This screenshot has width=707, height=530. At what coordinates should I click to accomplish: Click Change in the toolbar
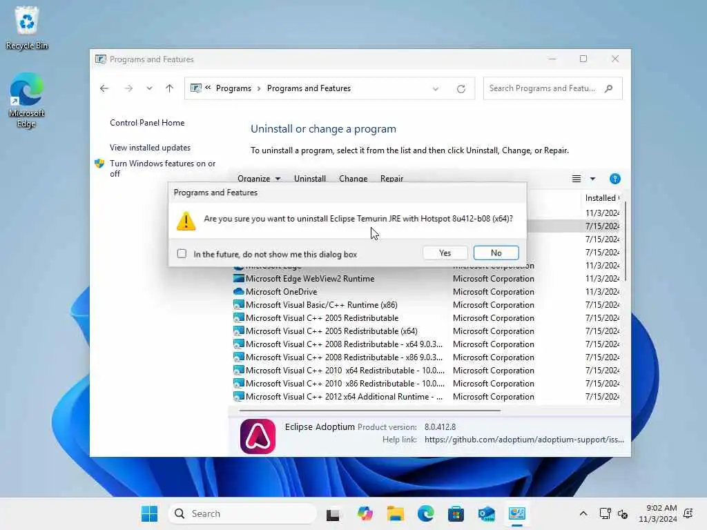point(353,179)
